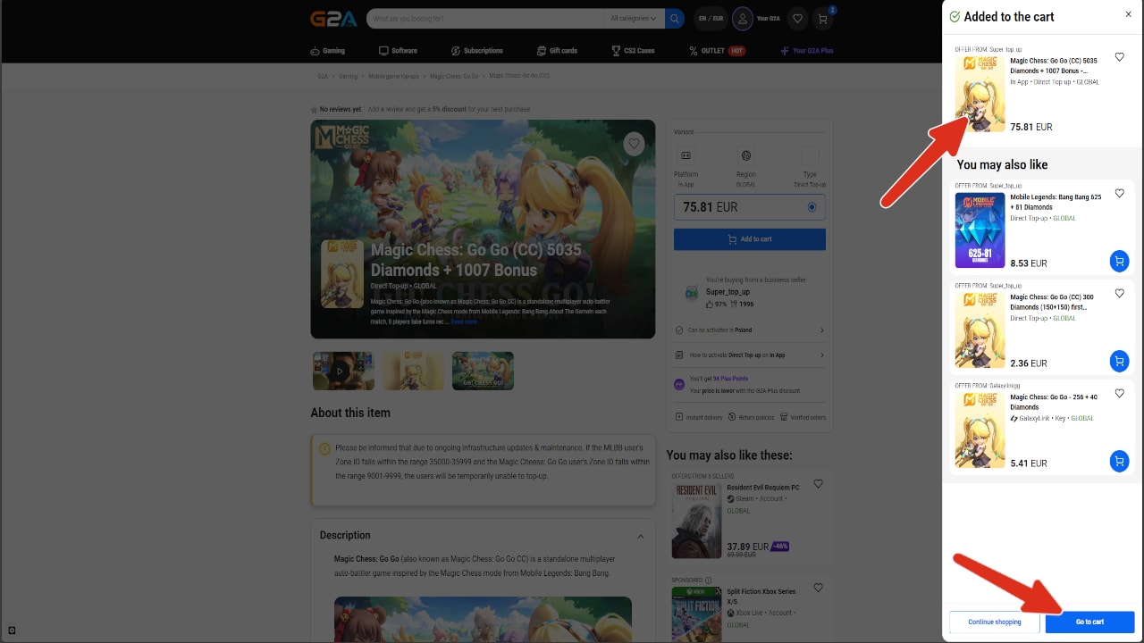Toggle wishlist heart on the main product image
The image size is (1144, 643).
[634, 144]
